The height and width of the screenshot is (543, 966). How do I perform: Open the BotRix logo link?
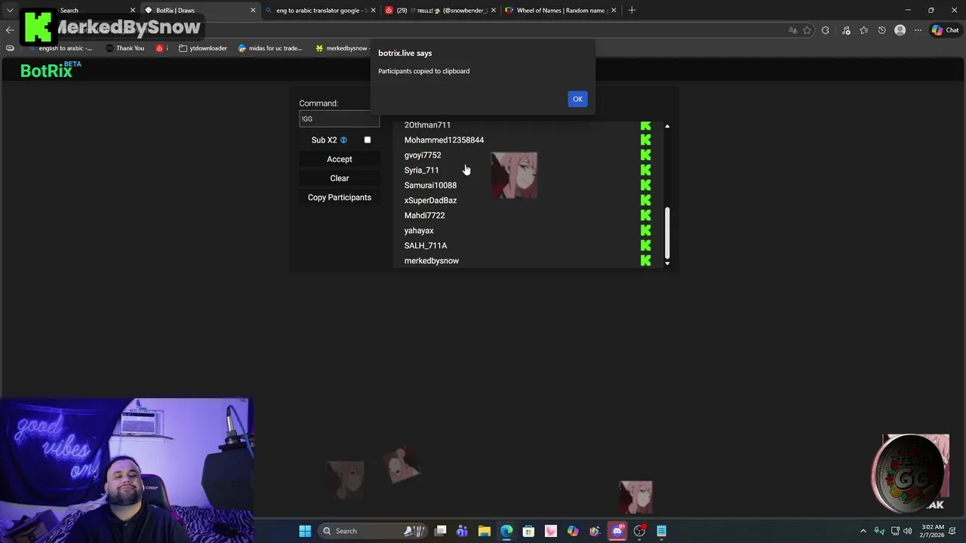pyautogui.click(x=50, y=70)
